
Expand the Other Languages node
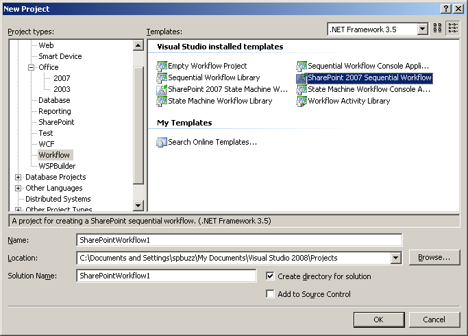pos(18,188)
